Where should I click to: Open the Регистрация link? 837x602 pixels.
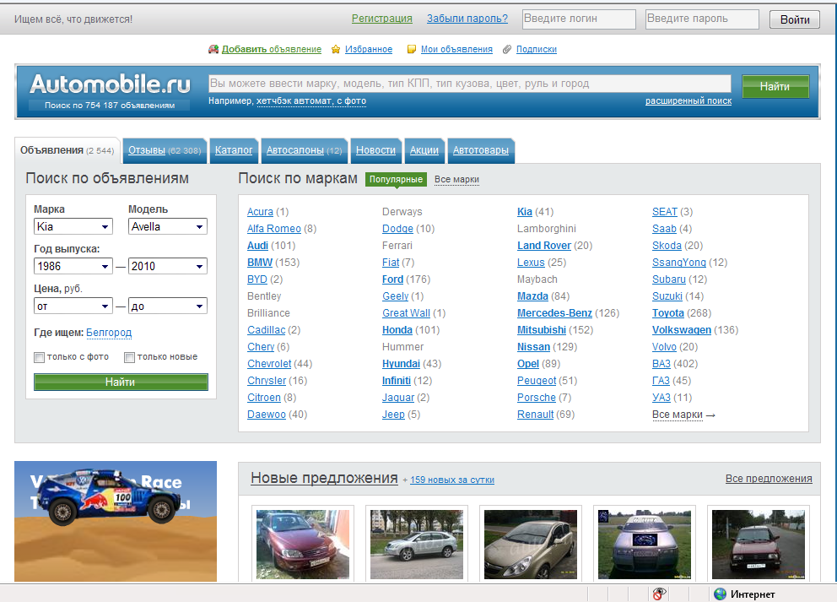click(381, 19)
